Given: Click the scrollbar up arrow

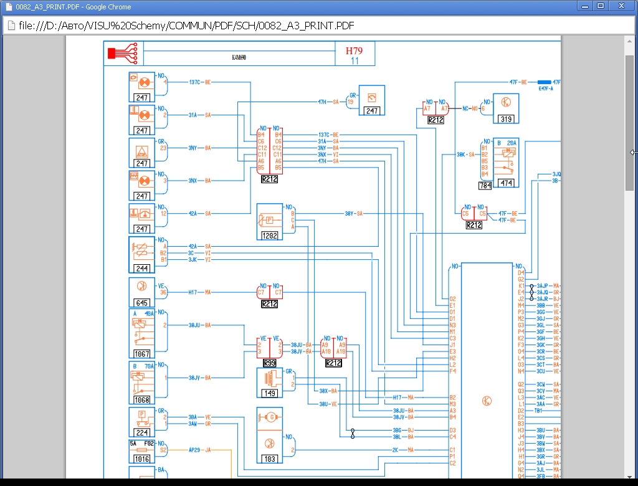Looking at the screenshot, I should click(629, 40).
